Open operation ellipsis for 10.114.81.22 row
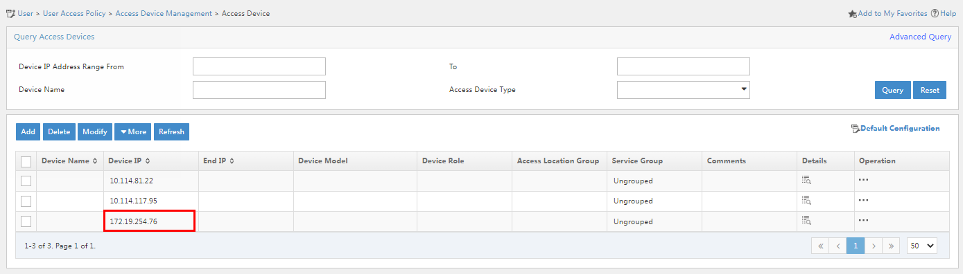Image resolution: width=963 pixels, height=274 pixels. [863, 180]
